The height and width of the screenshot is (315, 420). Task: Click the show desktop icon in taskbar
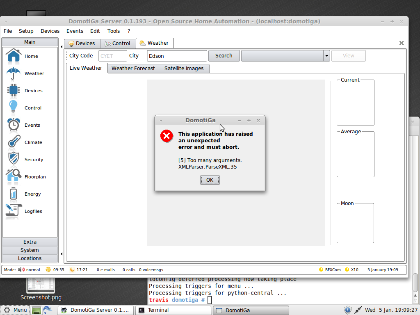37,310
